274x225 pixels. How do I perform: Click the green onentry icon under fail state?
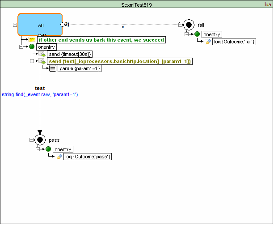pos(197,34)
